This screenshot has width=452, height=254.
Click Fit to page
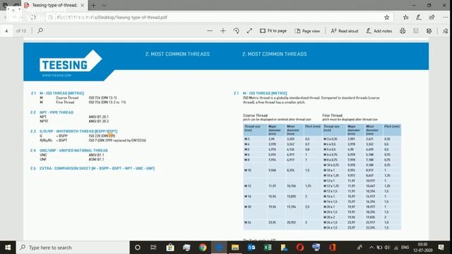(273, 31)
